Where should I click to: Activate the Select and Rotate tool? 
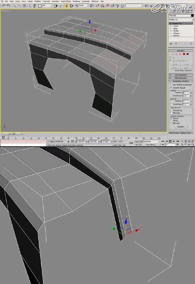pos(71,6)
